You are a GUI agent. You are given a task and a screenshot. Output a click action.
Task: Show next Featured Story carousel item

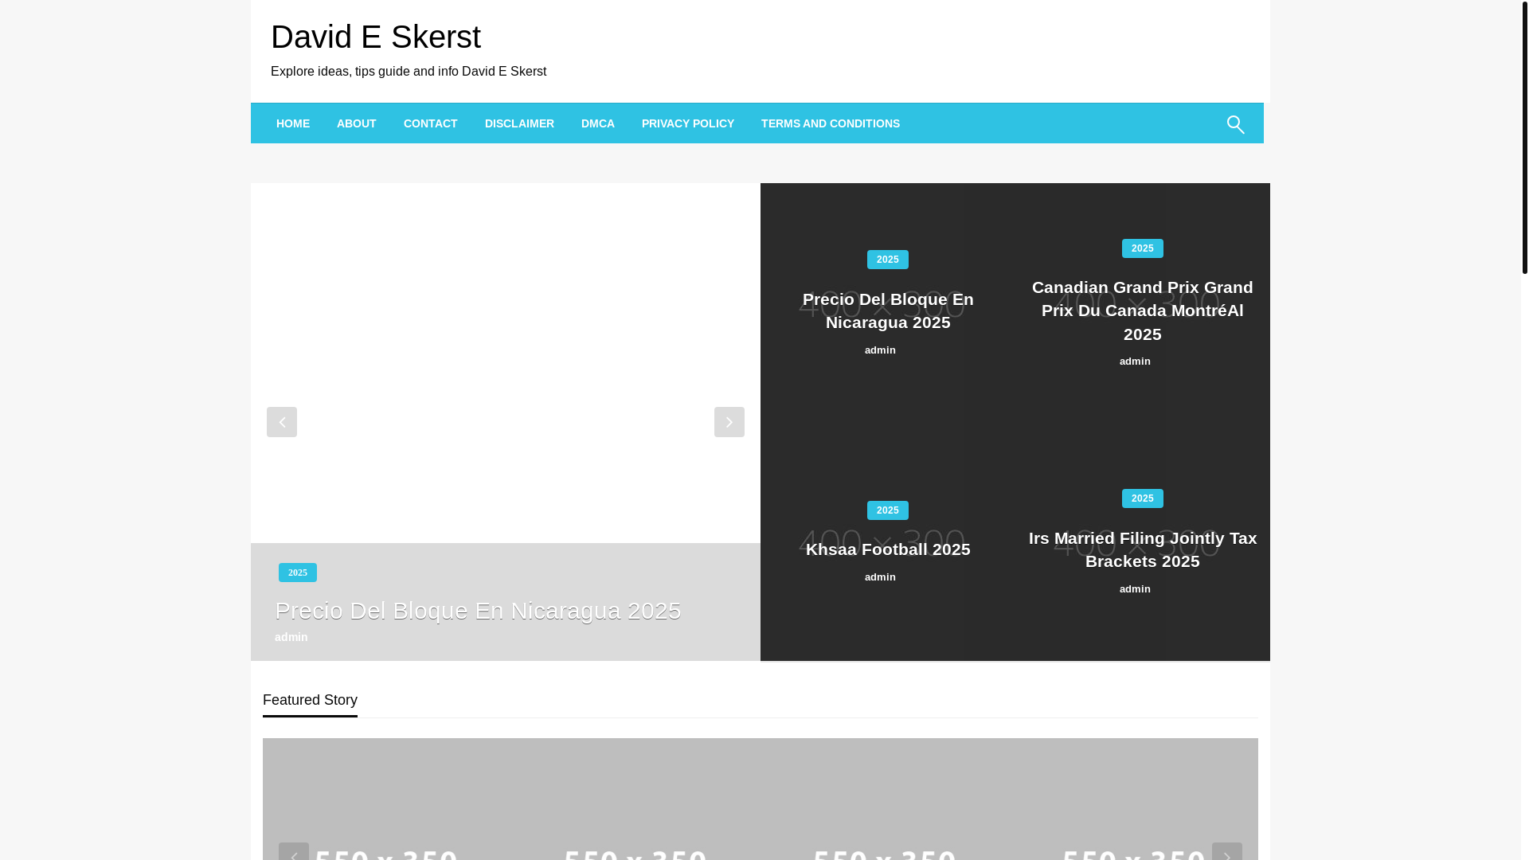(1227, 851)
